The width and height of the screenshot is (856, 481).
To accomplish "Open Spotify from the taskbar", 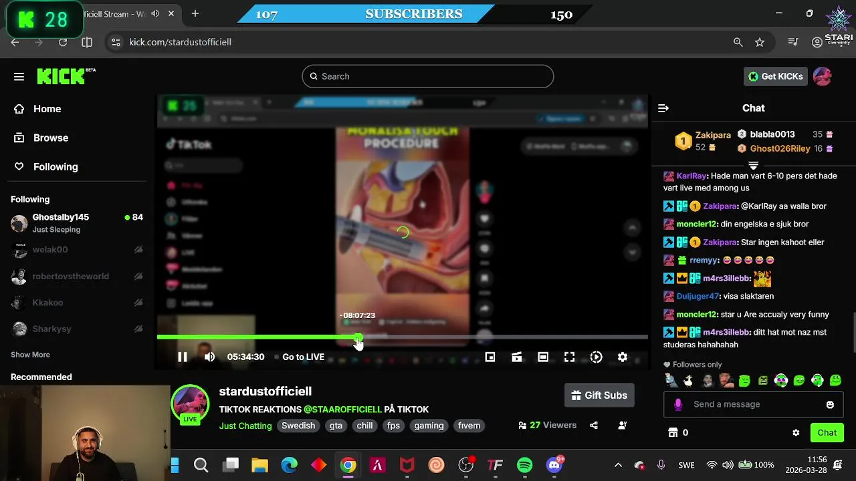I will [x=525, y=465].
